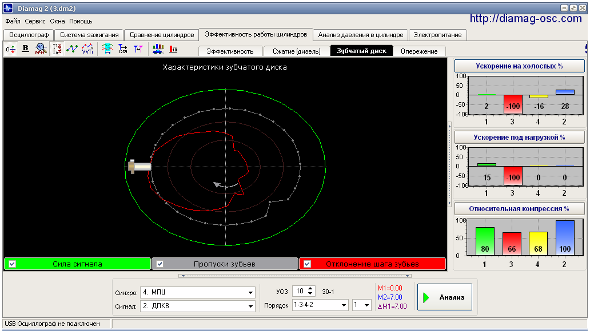Select the Зубчатый диск sub-tab

(x=361, y=51)
